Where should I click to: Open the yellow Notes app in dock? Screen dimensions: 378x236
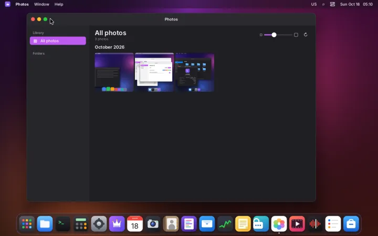243,224
